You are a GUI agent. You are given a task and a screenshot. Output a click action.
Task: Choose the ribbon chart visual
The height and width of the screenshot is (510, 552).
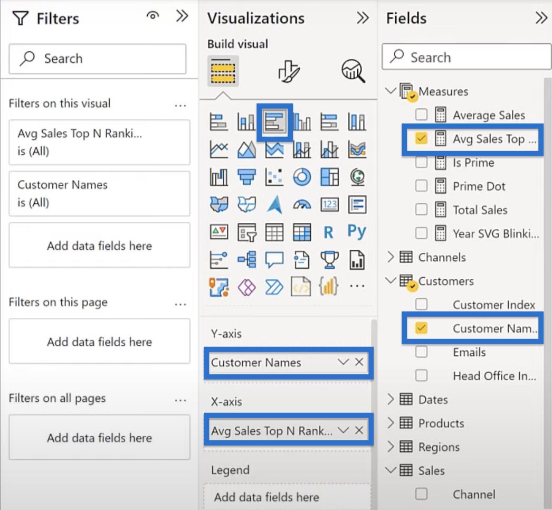pyautogui.click(x=357, y=149)
